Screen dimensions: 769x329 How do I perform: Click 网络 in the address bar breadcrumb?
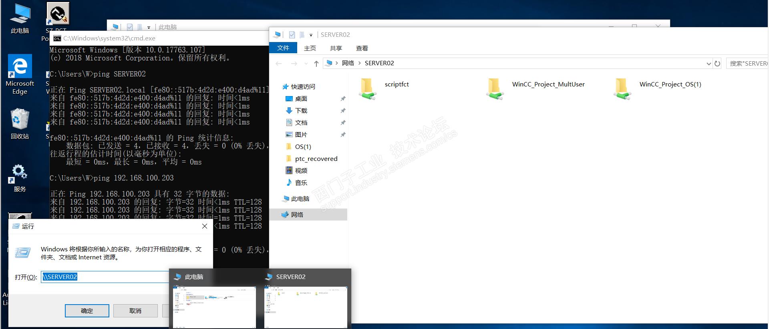coord(348,63)
